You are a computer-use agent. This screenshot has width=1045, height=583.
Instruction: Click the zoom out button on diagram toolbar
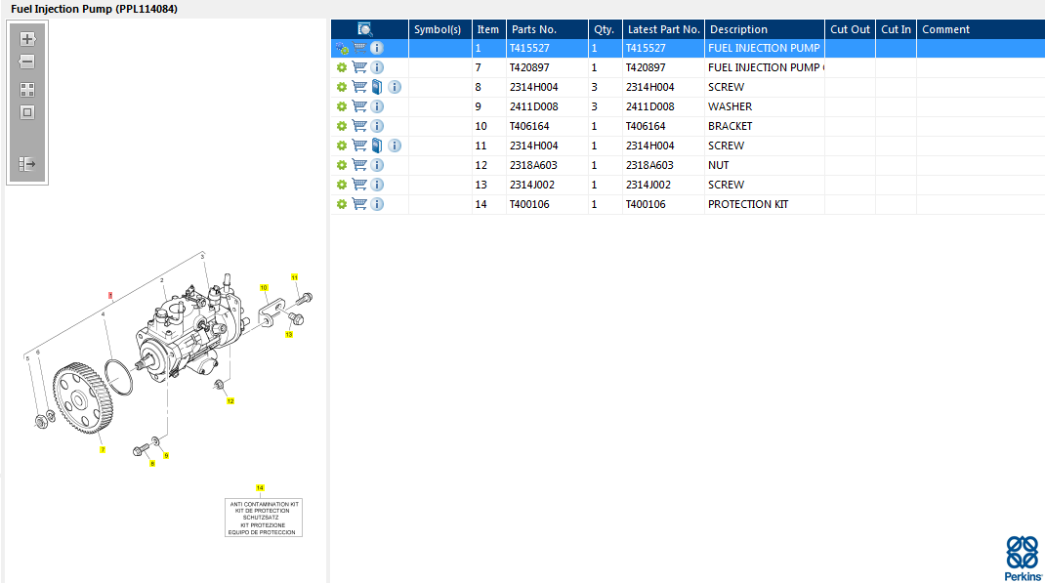pos(27,62)
